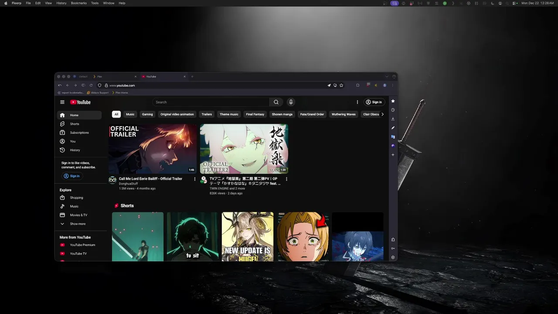This screenshot has height=314, width=558.
Task: Click the DonghuaStuff channel avatar
Action: coord(112,180)
